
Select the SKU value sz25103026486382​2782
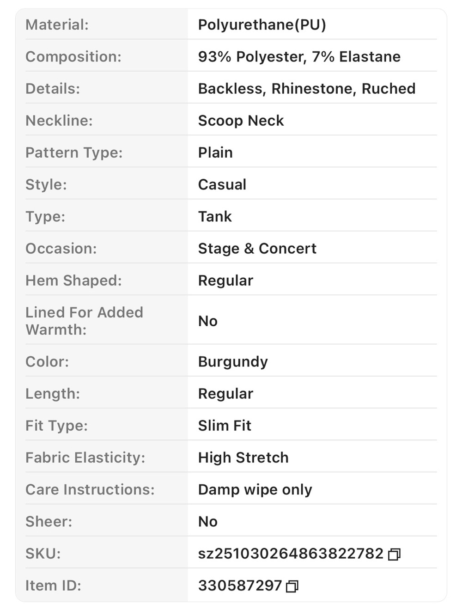tap(291, 553)
